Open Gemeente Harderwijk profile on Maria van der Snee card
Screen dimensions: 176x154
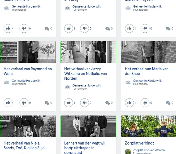tap(147, 81)
